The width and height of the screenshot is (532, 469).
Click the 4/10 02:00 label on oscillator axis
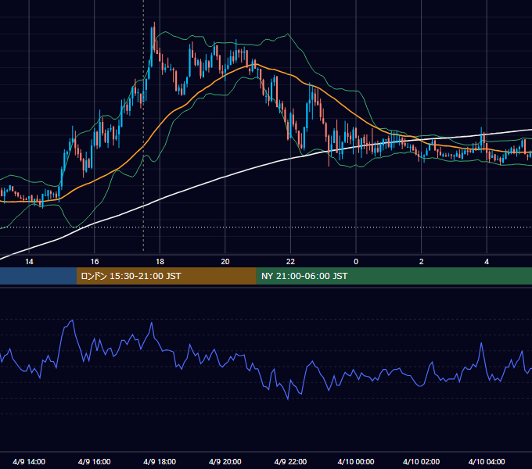click(x=422, y=461)
